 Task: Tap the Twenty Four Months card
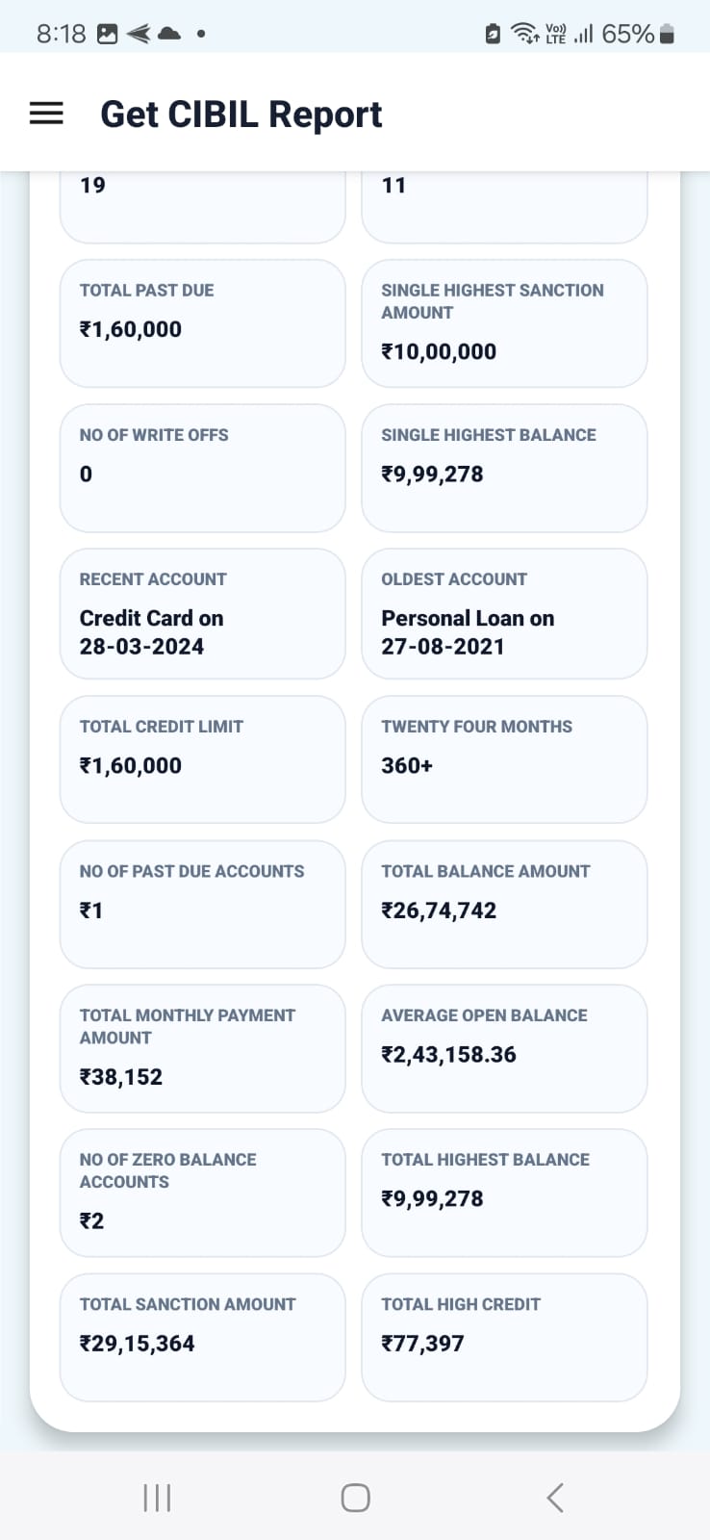click(x=504, y=759)
